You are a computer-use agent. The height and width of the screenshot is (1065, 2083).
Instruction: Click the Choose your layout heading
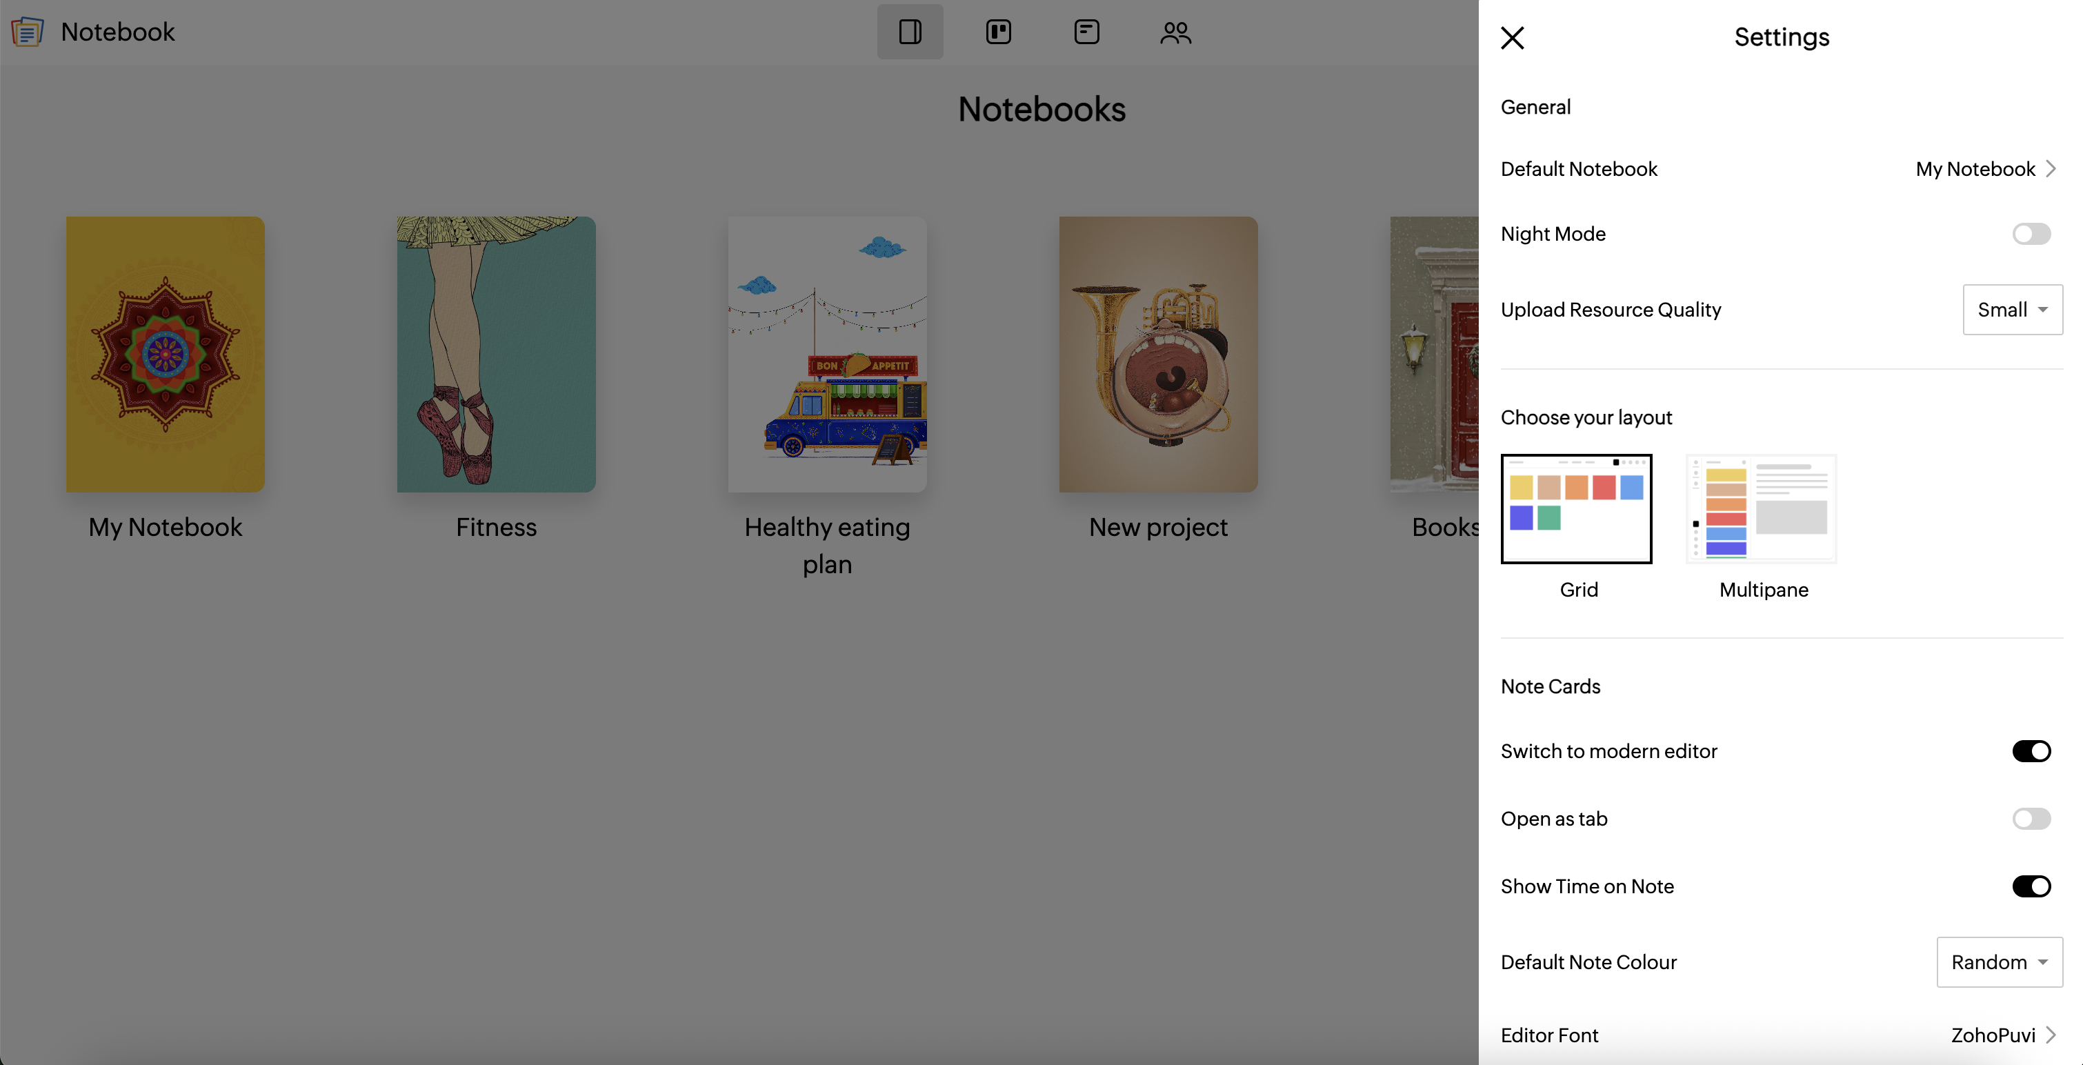click(1586, 417)
